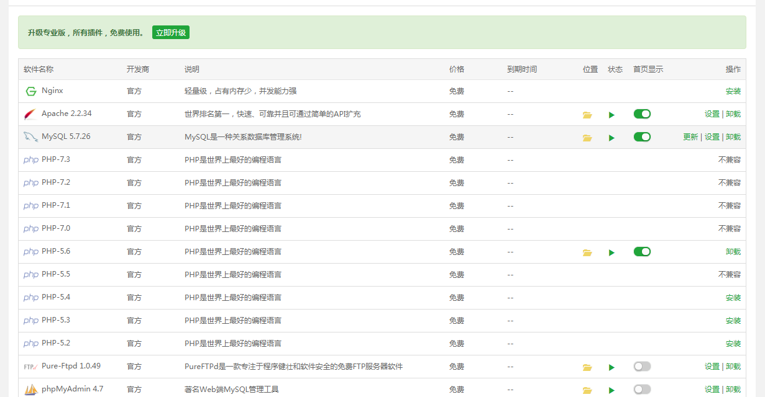
Task: Click the Nginx logo icon
Action: 31,91
